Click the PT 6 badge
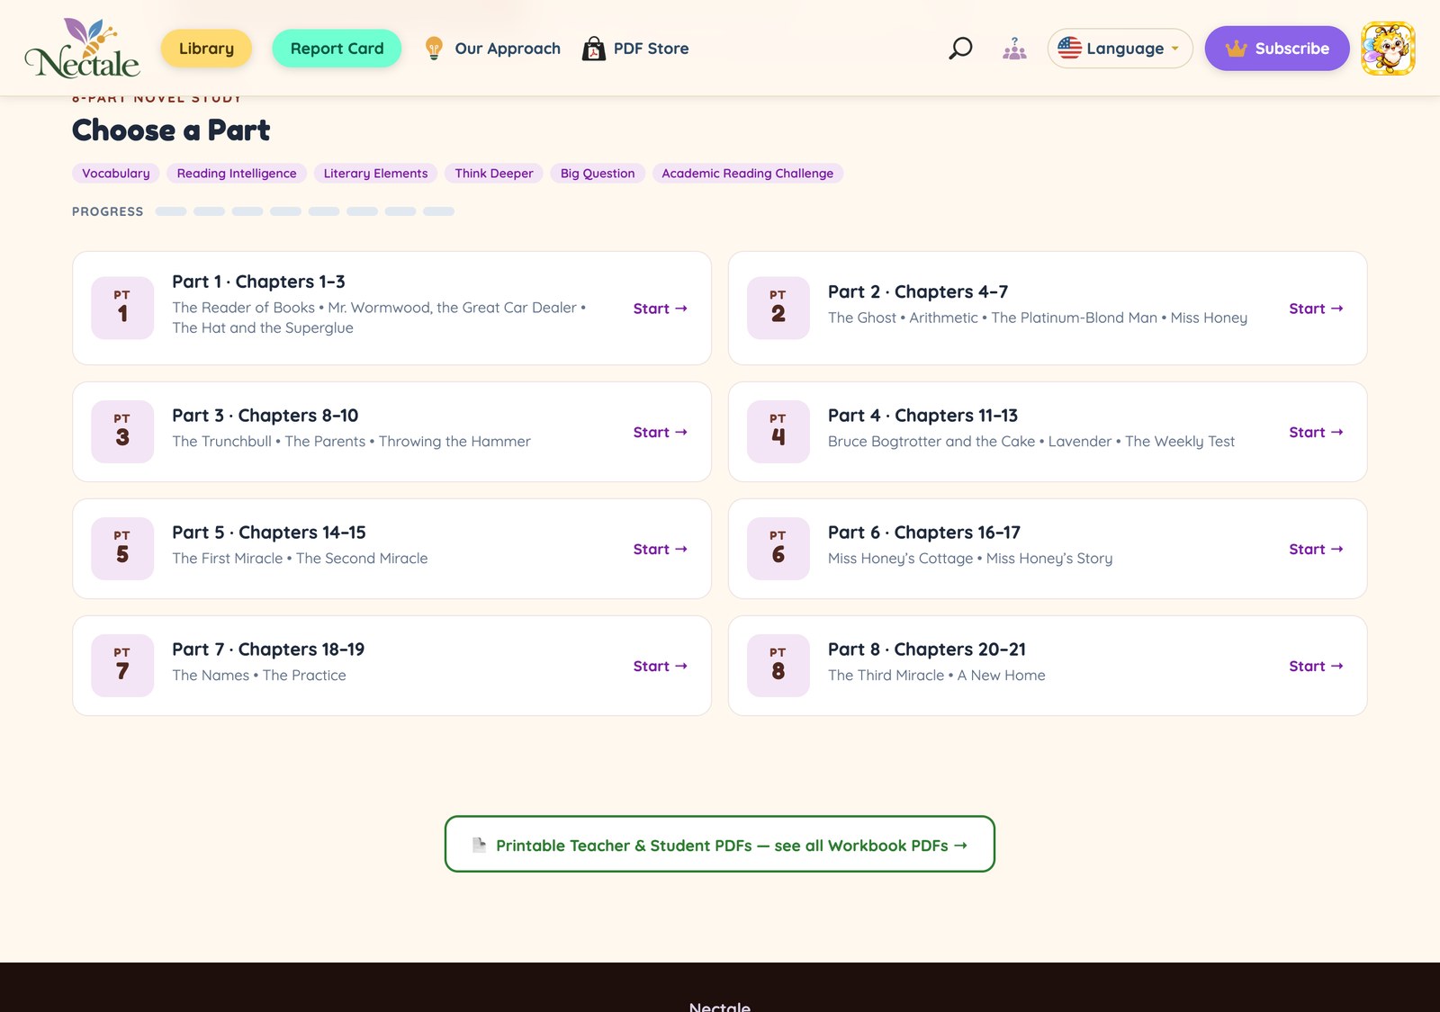1440x1012 pixels. (x=778, y=549)
